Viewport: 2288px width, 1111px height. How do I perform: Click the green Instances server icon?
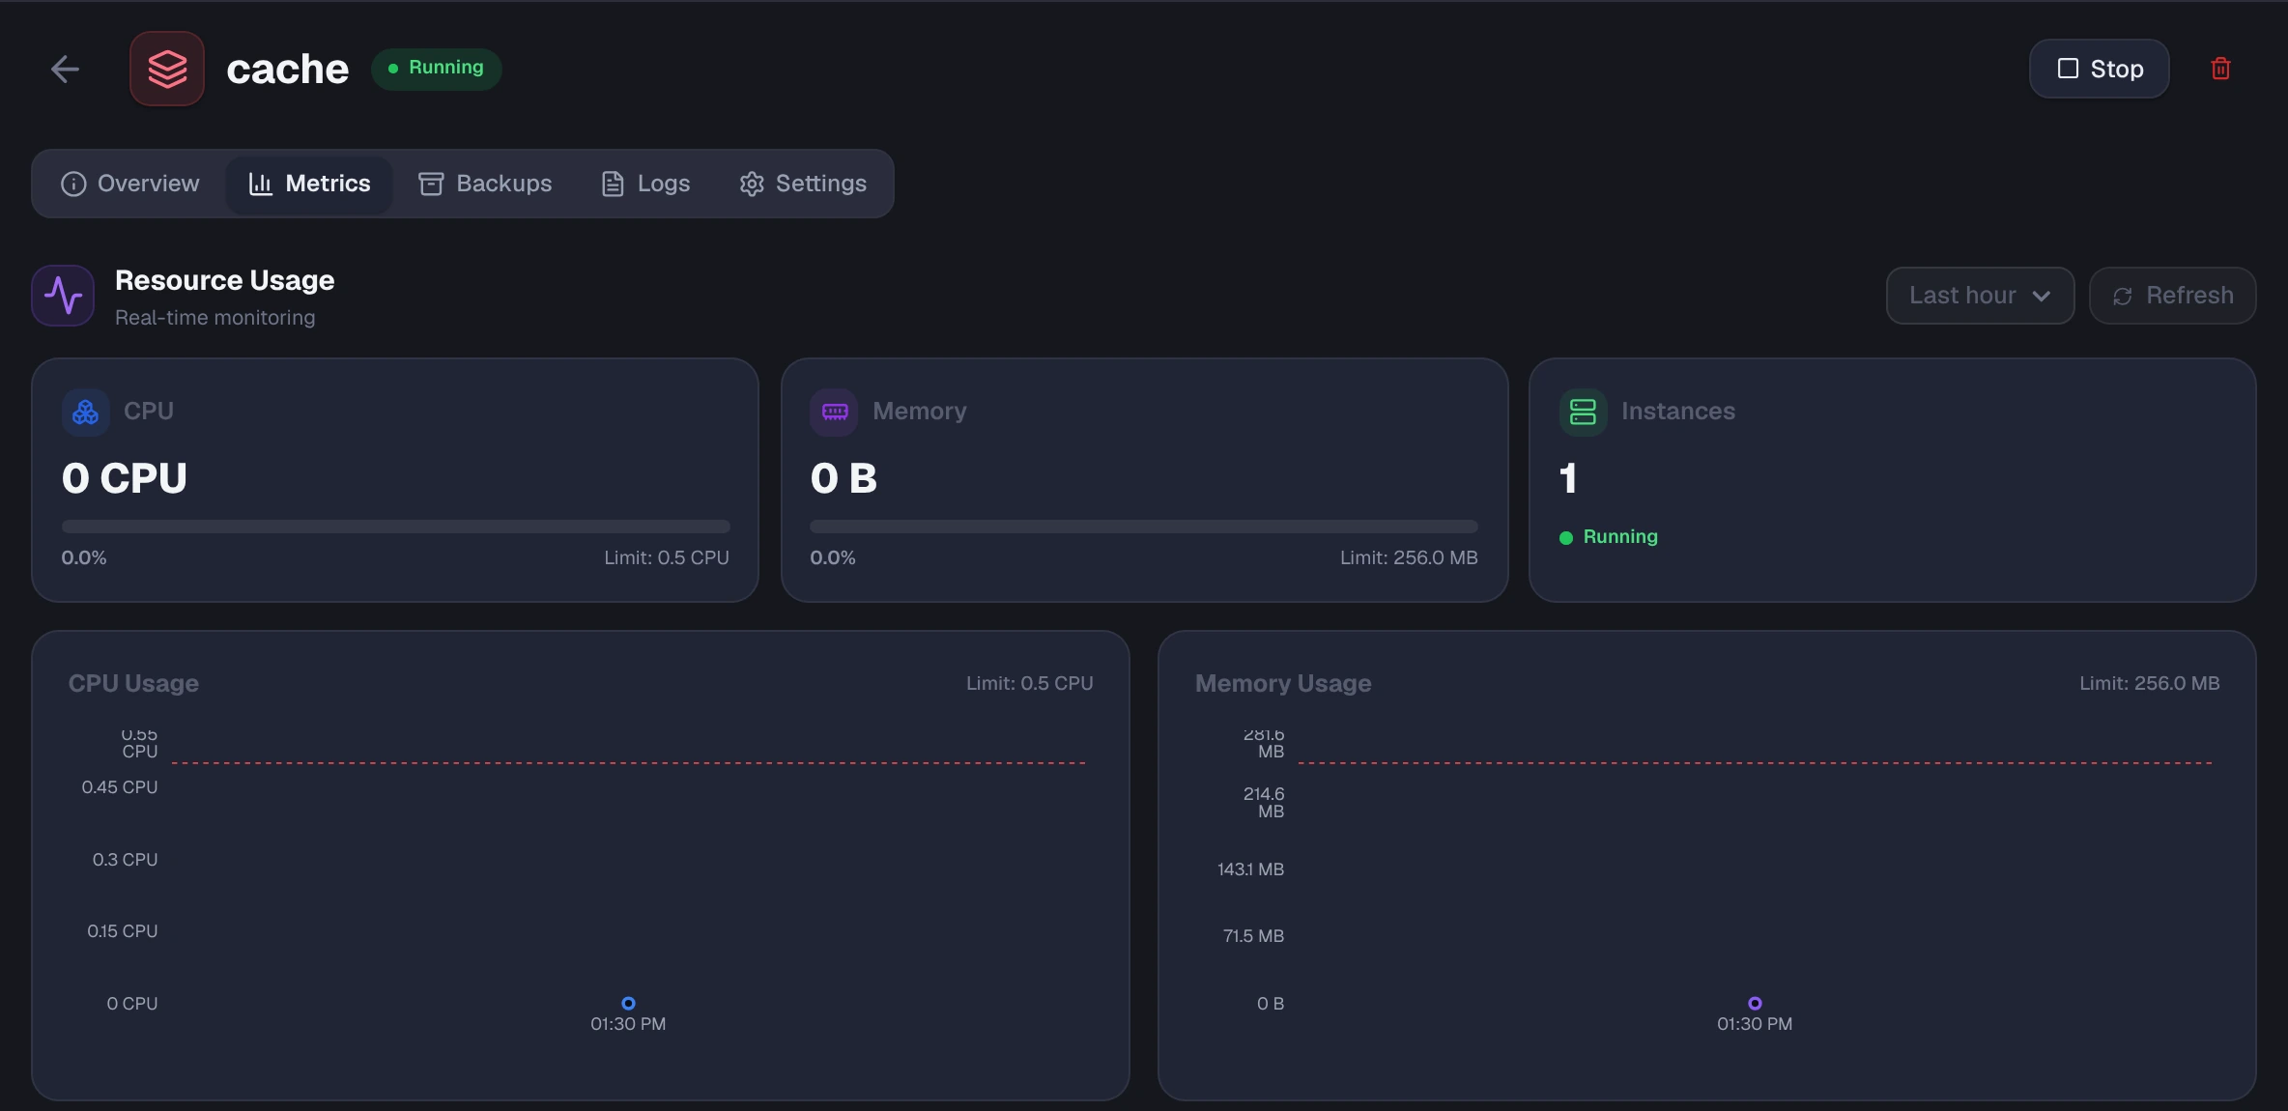pos(1583,413)
